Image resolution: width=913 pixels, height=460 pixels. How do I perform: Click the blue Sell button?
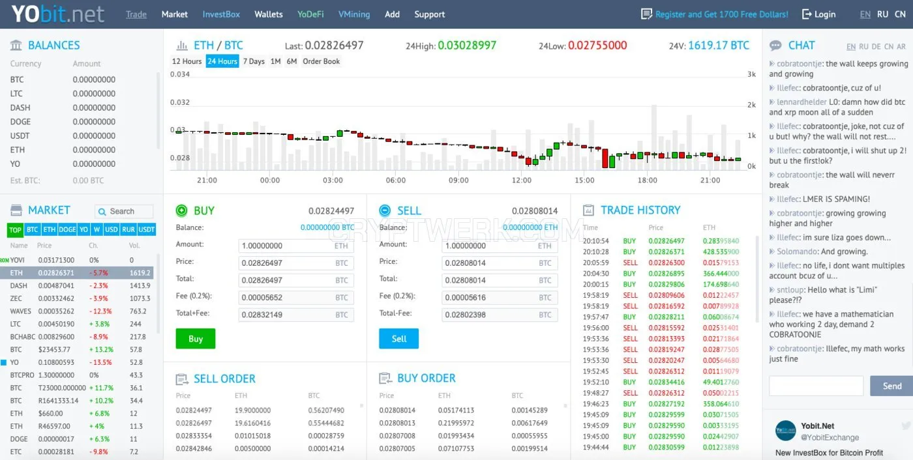click(399, 339)
